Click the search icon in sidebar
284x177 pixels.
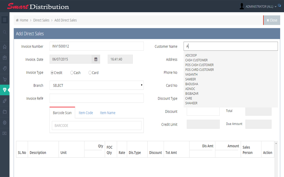(5, 32)
